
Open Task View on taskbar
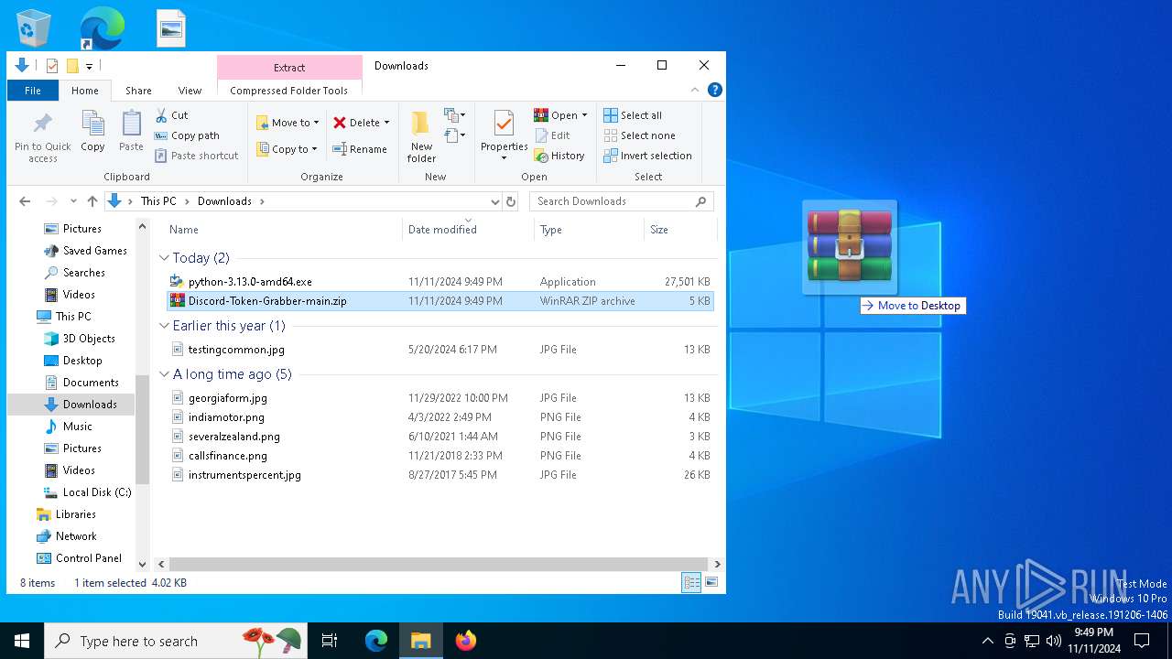coord(330,641)
